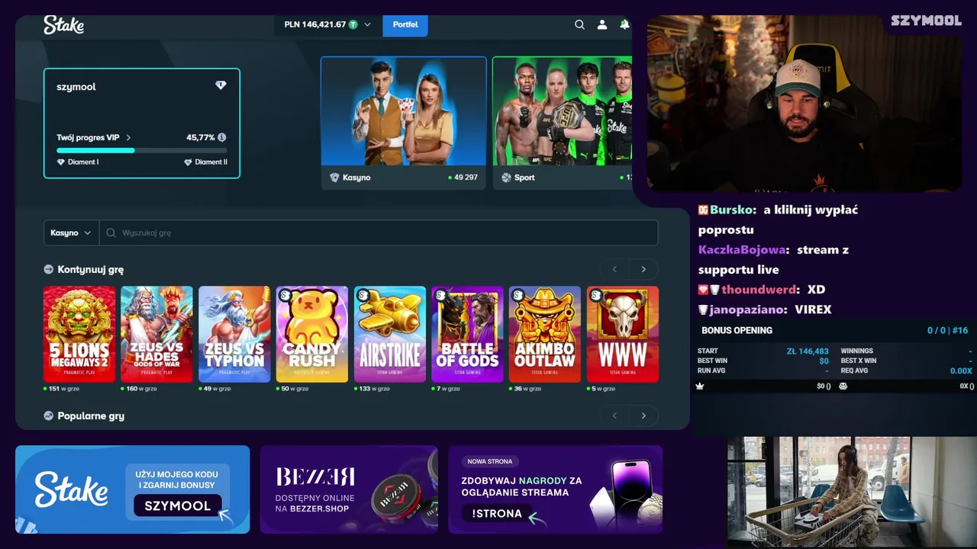The height and width of the screenshot is (549, 977).
Task: Open the notifications bell icon
Action: click(x=624, y=24)
